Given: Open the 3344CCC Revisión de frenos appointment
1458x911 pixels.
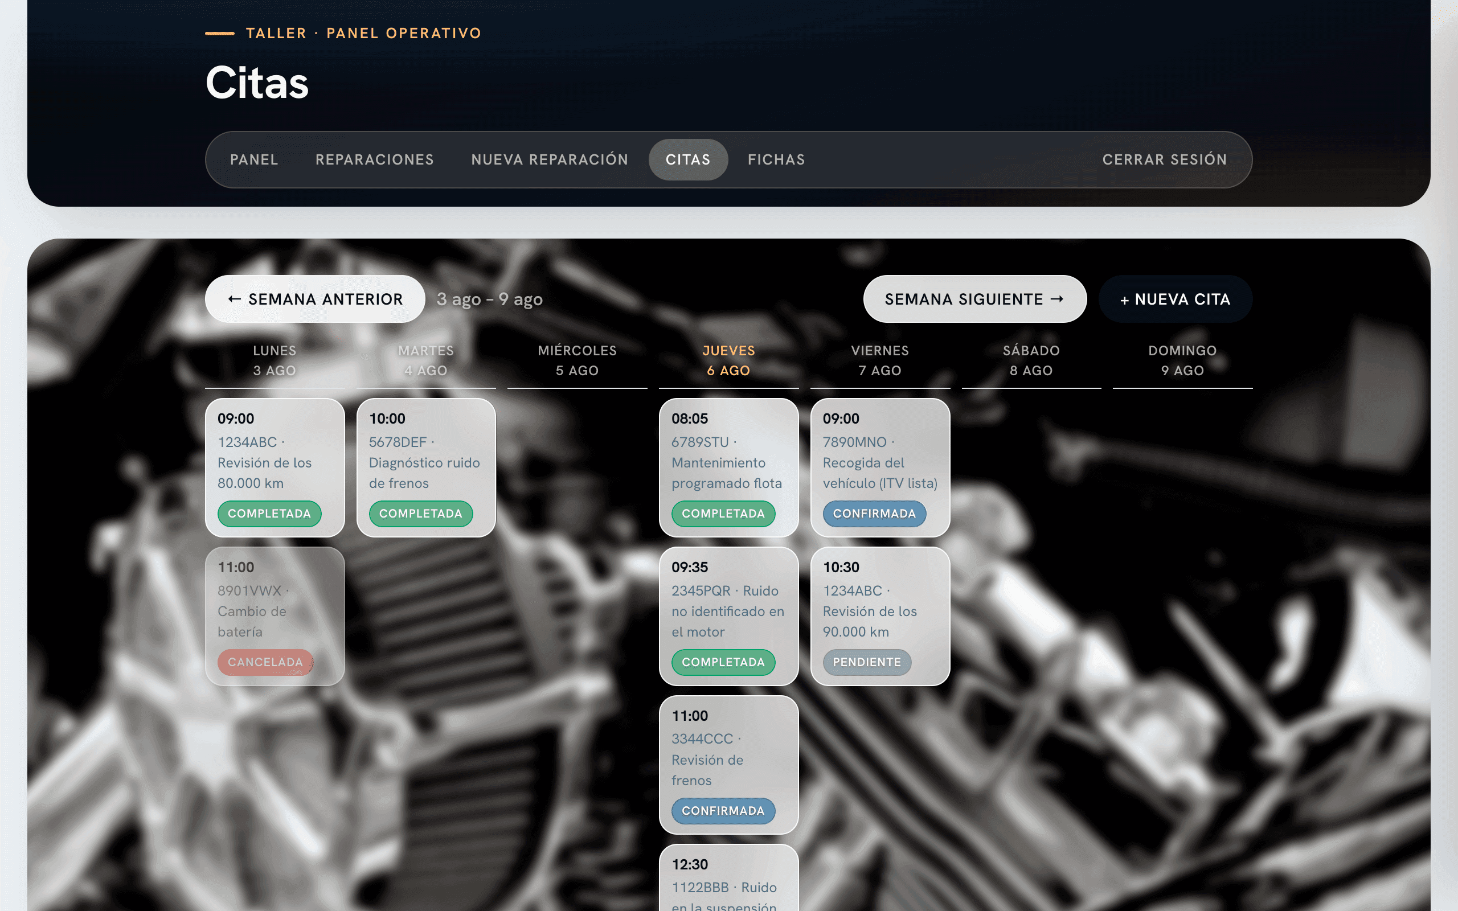Looking at the screenshot, I should [728, 765].
